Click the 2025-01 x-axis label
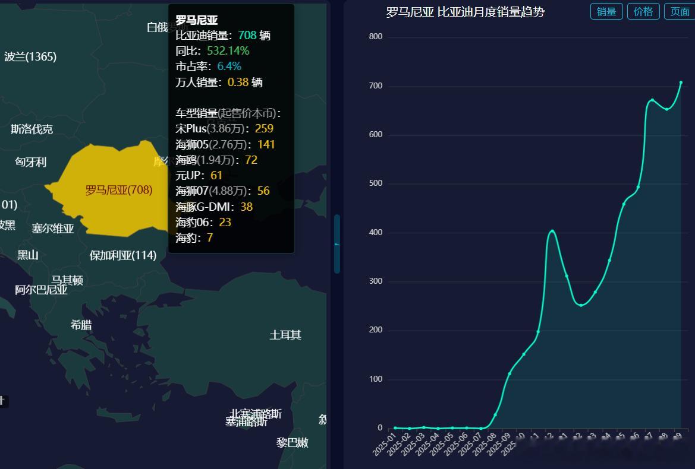This screenshot has height=469, width=695. pos(384,444)
